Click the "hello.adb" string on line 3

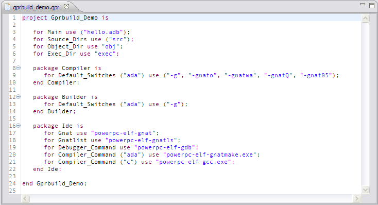point(105,32)
